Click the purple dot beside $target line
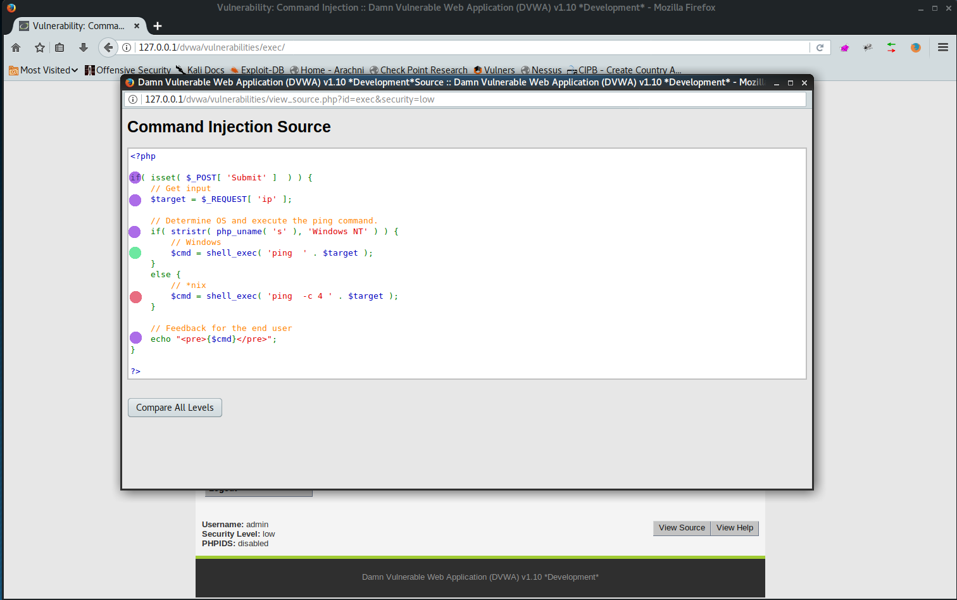The width and height of the screenshot is (957, 600). (x=135, y=200)
